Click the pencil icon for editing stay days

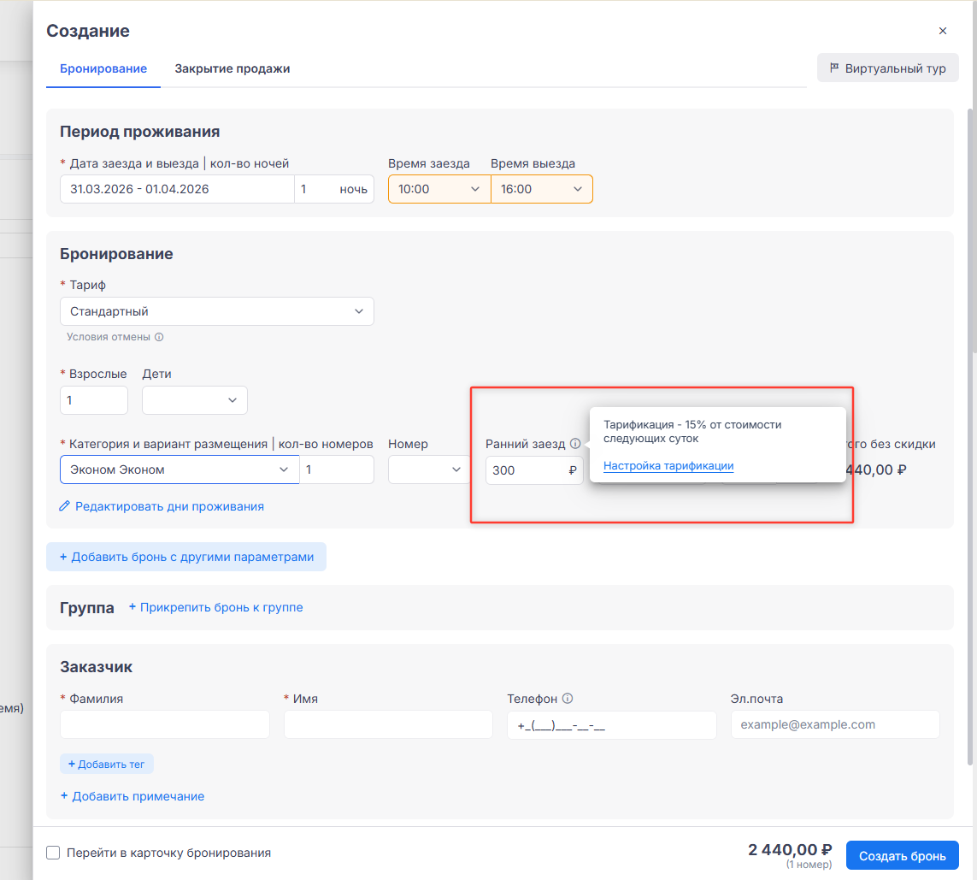tap(65, 506)
